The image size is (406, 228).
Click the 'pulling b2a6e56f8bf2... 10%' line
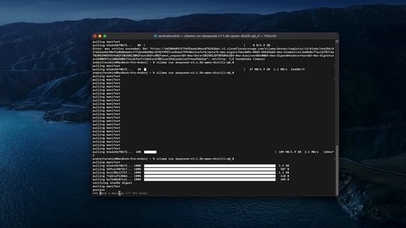tap(213, 152)
